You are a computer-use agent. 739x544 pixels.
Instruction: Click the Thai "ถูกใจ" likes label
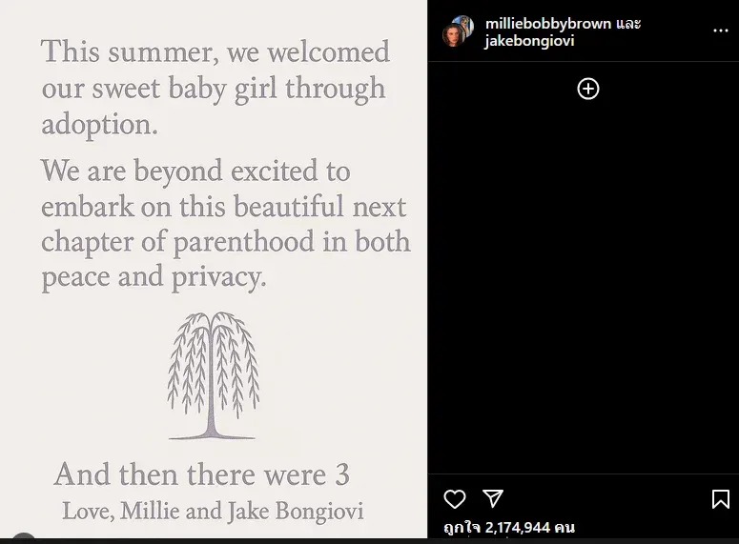(x=462, y=526)
